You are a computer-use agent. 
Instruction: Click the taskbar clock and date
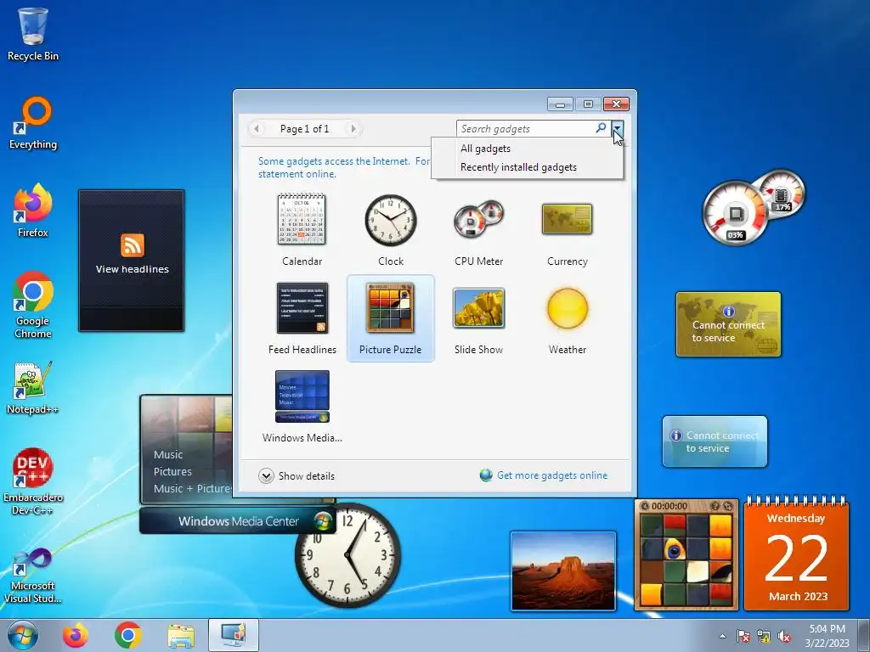(828, 636)
